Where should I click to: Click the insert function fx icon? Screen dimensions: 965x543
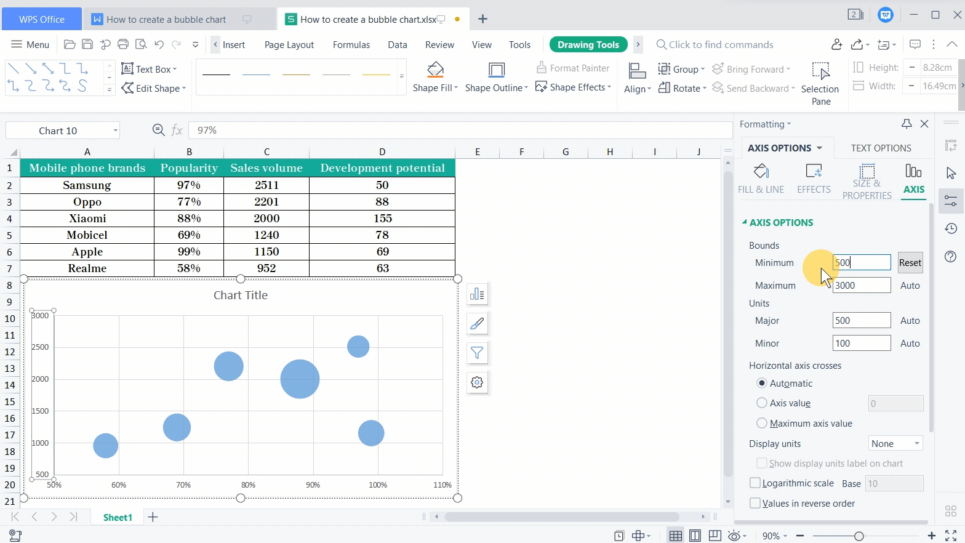click(x=177, y=130)
